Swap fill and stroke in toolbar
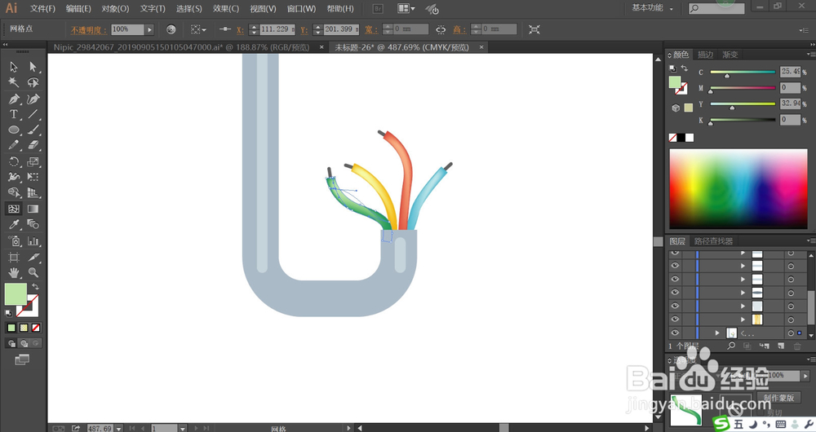Viewport: 816px width, 432px height. [x=35, y=287]
